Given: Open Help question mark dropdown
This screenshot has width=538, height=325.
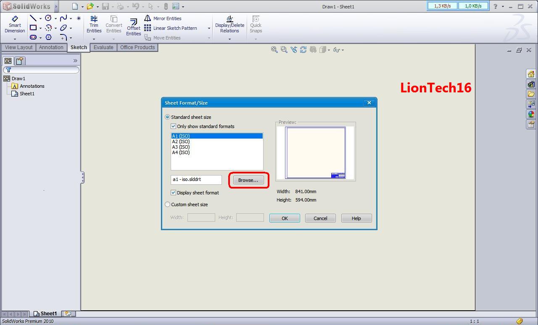Looking at the screenshot, I should [x=503, y=7].
